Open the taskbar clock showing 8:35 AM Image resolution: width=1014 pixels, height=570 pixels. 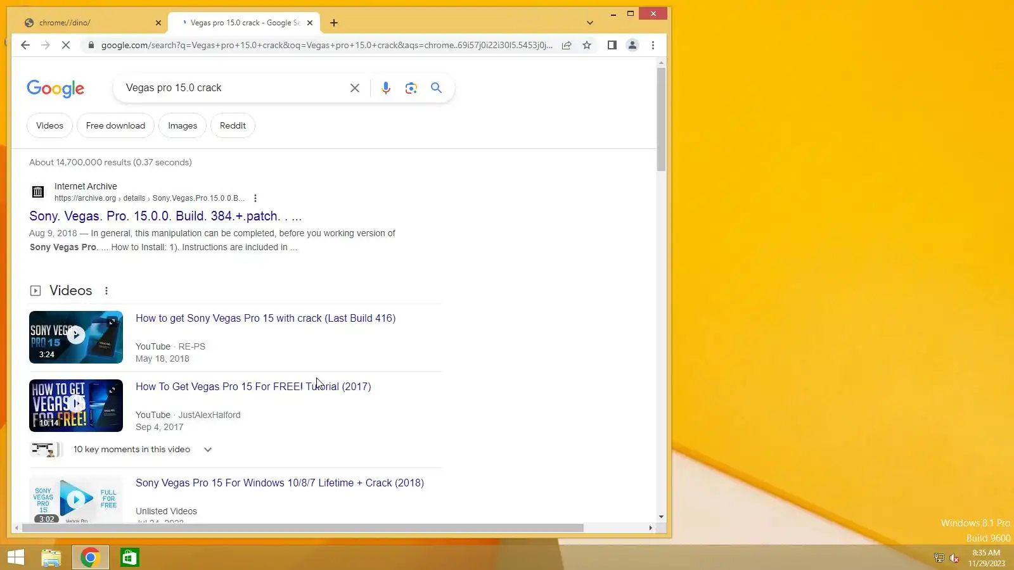click(x=986, y=558)
